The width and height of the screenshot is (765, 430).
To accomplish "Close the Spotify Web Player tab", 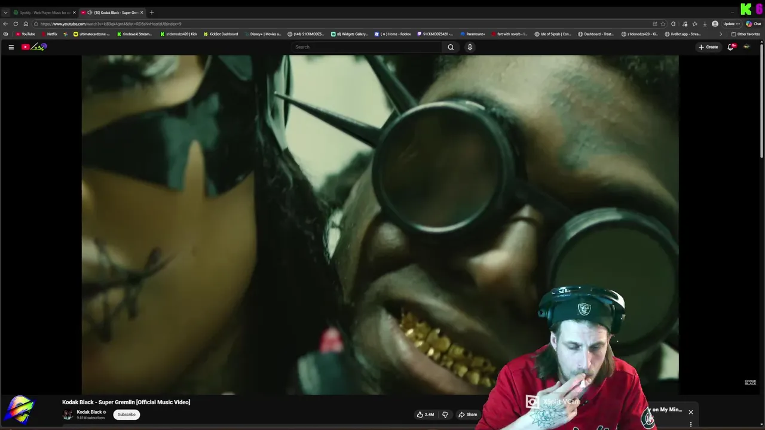I will coord(74,13).
